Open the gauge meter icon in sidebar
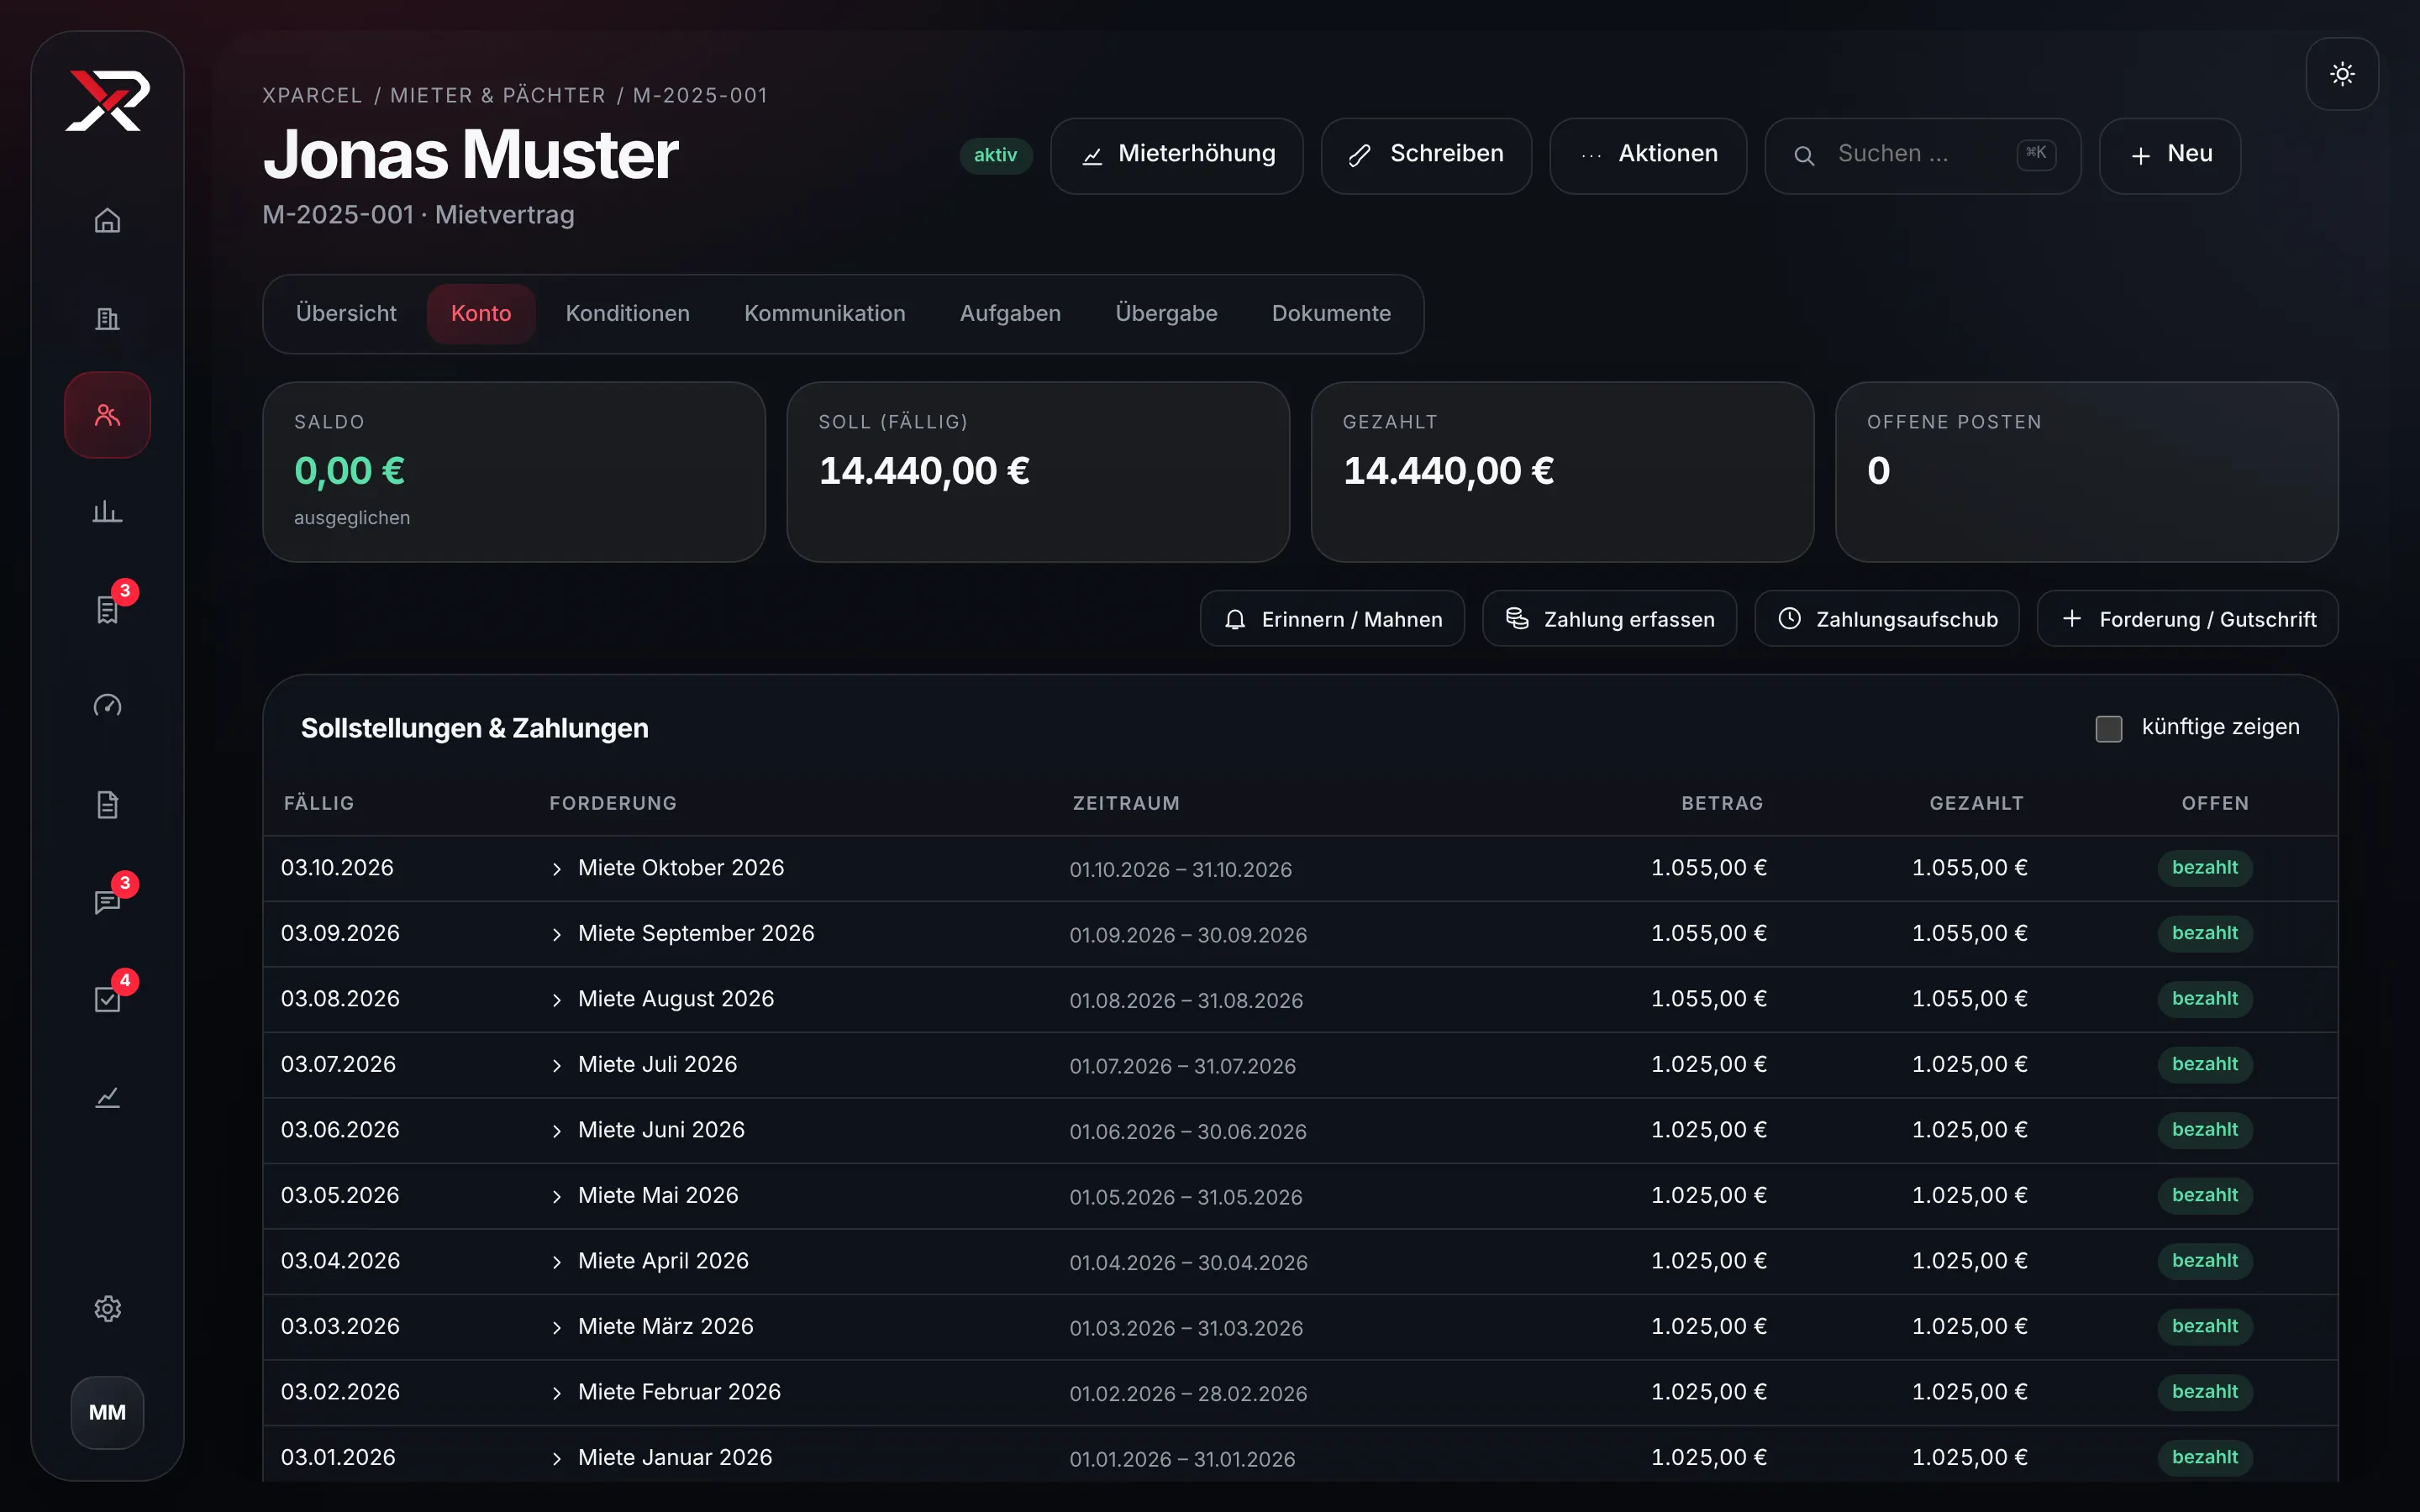This screenshot has height=1512, width=2420. 108,706
